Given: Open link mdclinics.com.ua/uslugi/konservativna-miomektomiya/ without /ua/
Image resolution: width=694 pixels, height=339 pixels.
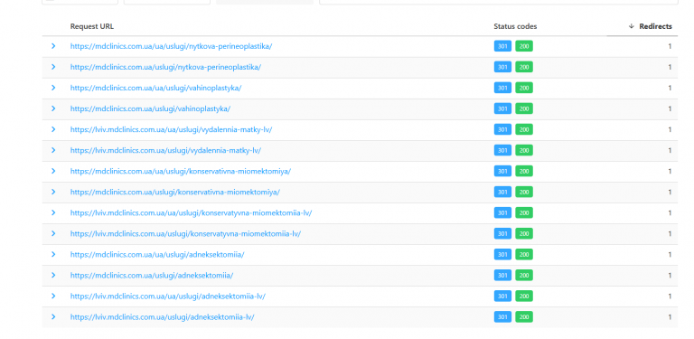Looking at the screenshot, I should [174, 192].
